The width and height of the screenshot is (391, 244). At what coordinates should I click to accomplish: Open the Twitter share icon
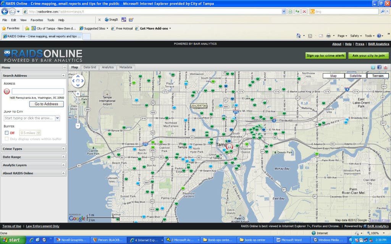(x=373, y=67)
